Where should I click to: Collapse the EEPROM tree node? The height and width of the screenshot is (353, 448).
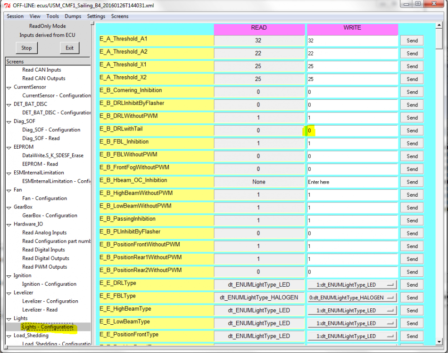pos(9,147)
